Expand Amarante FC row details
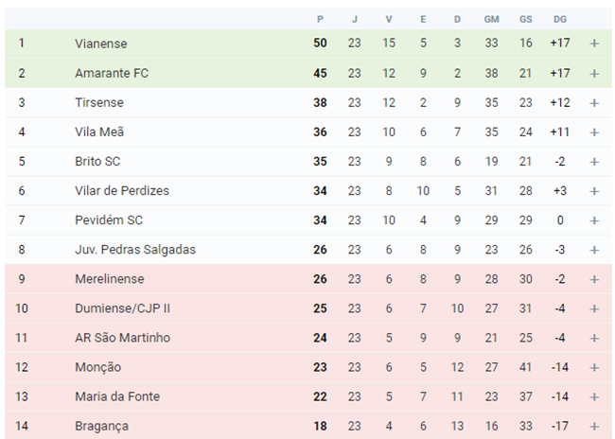Viewport: 615px width, 439px height. coord(594,74)
